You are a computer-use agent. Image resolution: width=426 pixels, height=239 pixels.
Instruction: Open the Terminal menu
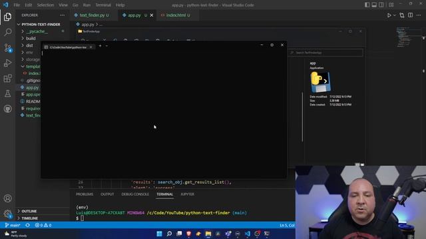[103, 5]
